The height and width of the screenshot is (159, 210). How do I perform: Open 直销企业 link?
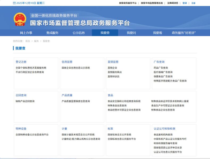(x=112, y=68)
